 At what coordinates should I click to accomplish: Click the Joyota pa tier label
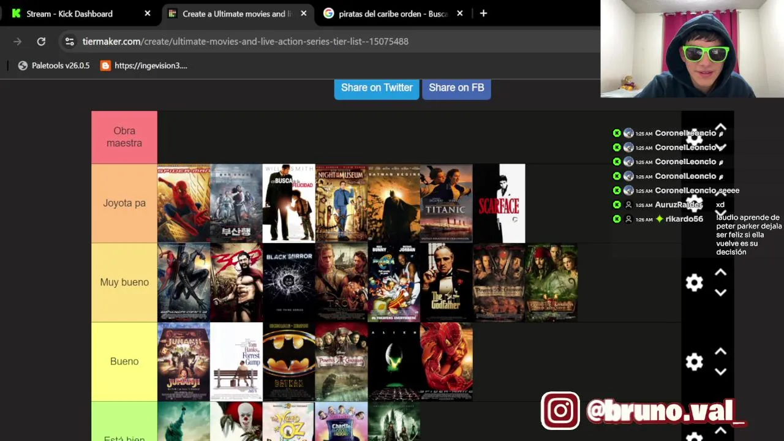(x=124, y=203)
